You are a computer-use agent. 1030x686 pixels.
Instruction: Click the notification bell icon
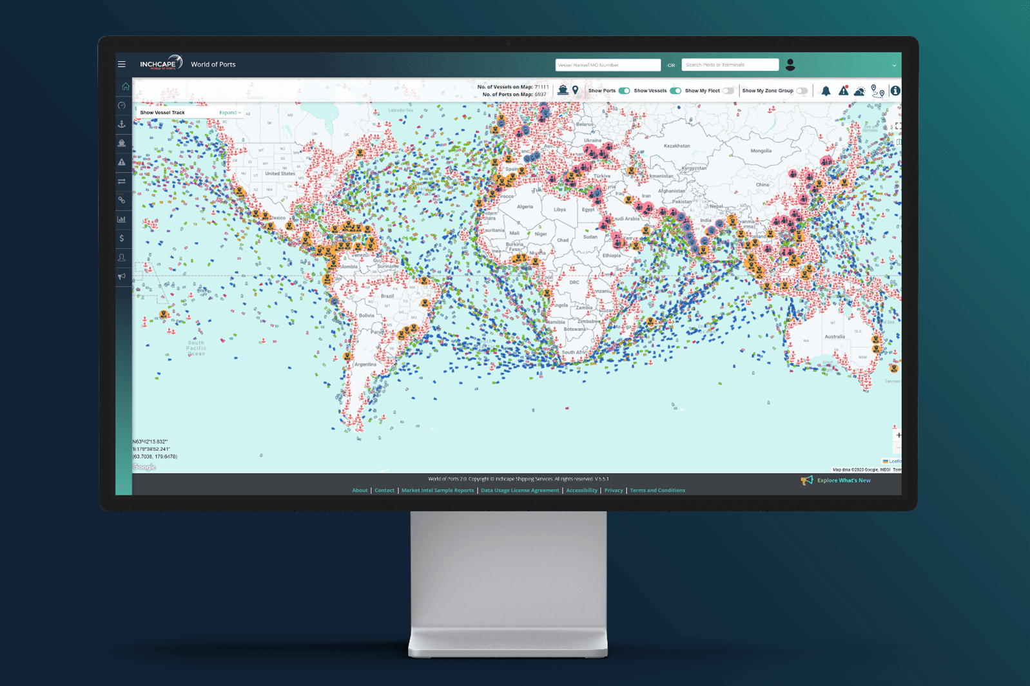(826, 91)
